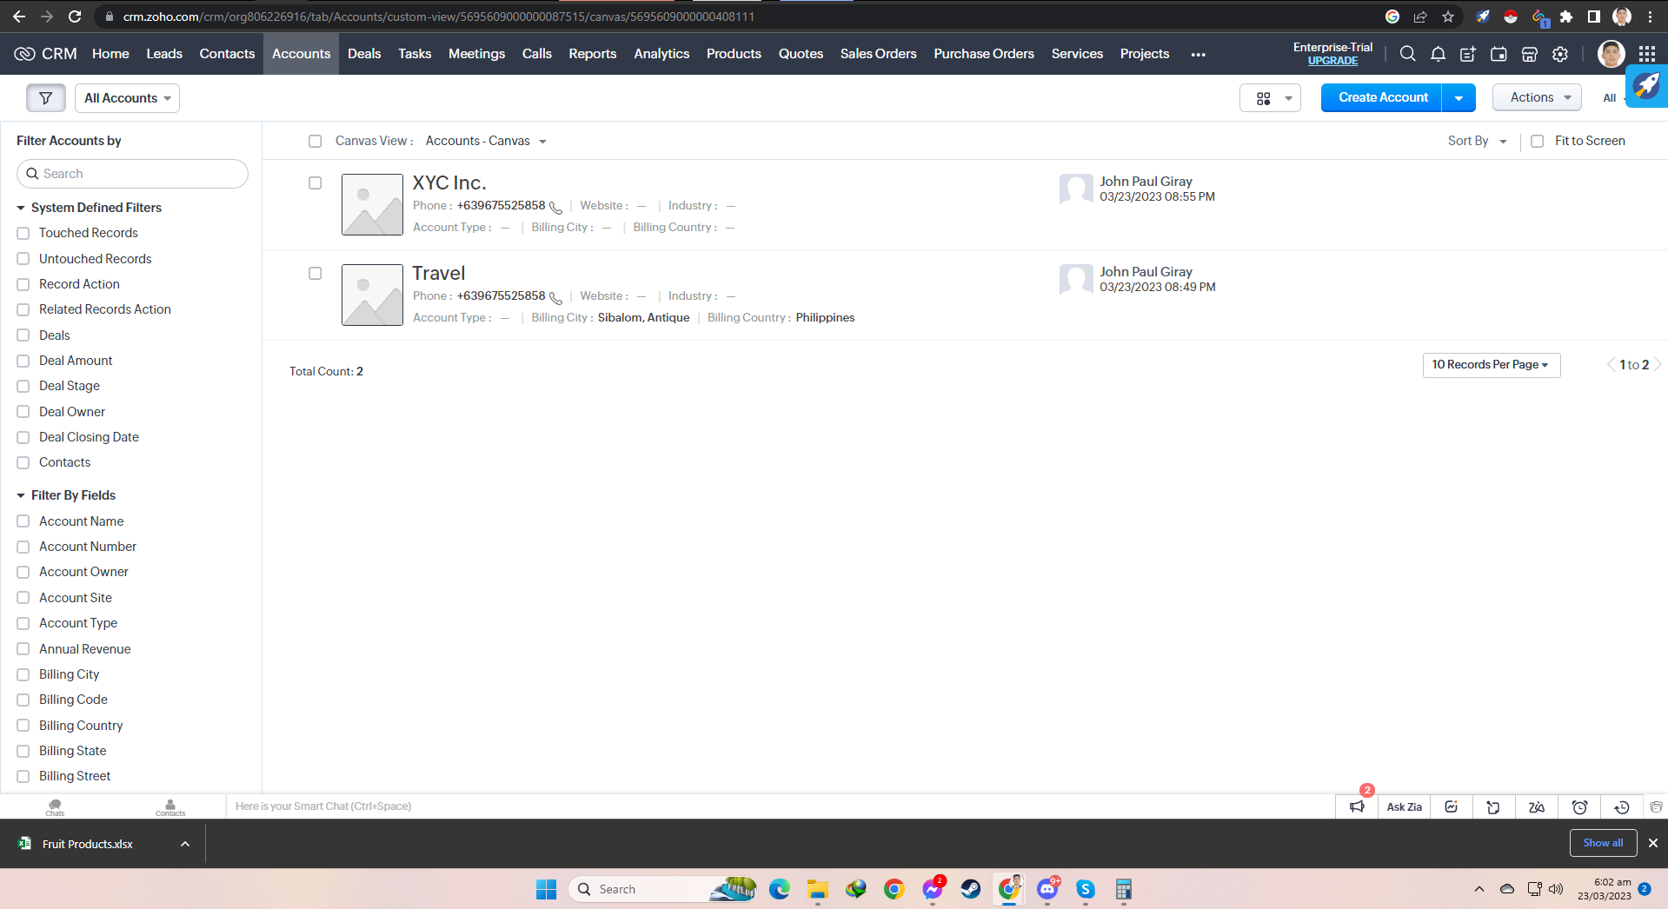
Task: Select the XYC Inc. record checkbox
Action: tap(315, 182)
